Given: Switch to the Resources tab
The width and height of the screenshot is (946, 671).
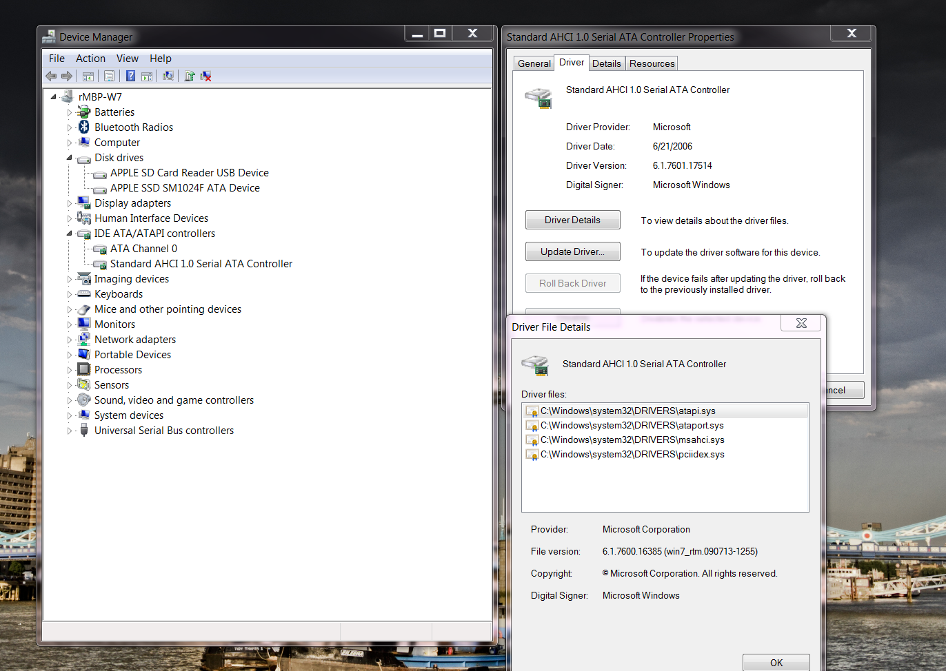Looking at the screenshot, I should pos(652,63).
